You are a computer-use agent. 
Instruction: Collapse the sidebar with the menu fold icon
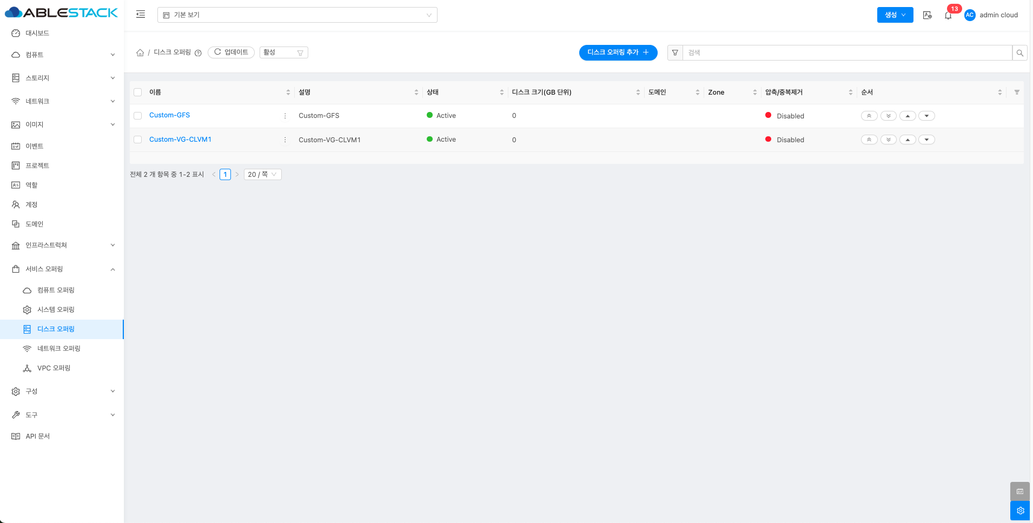141,15
